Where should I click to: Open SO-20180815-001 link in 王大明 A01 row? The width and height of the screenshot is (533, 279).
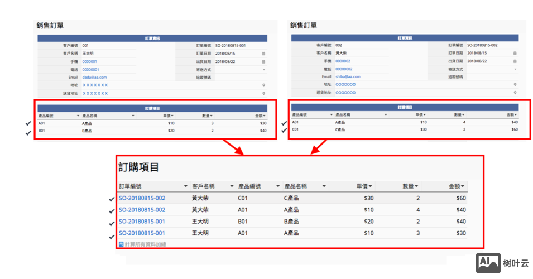142,233
